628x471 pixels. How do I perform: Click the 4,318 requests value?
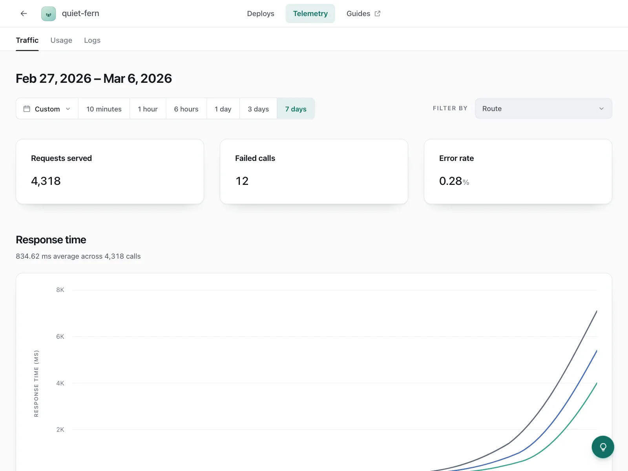(46, 181)
